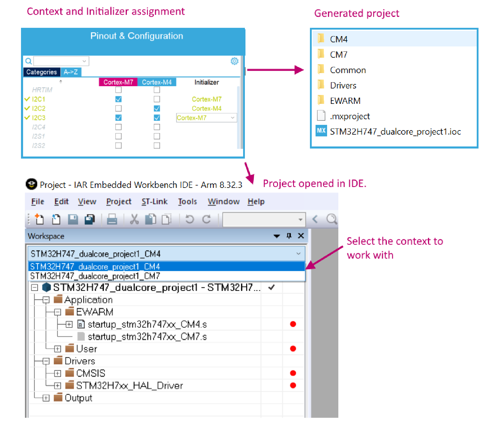Screen dimensions: 493x437
Task: Uncheck Cortex-M7 for I2C3
Action: point(118,118)
